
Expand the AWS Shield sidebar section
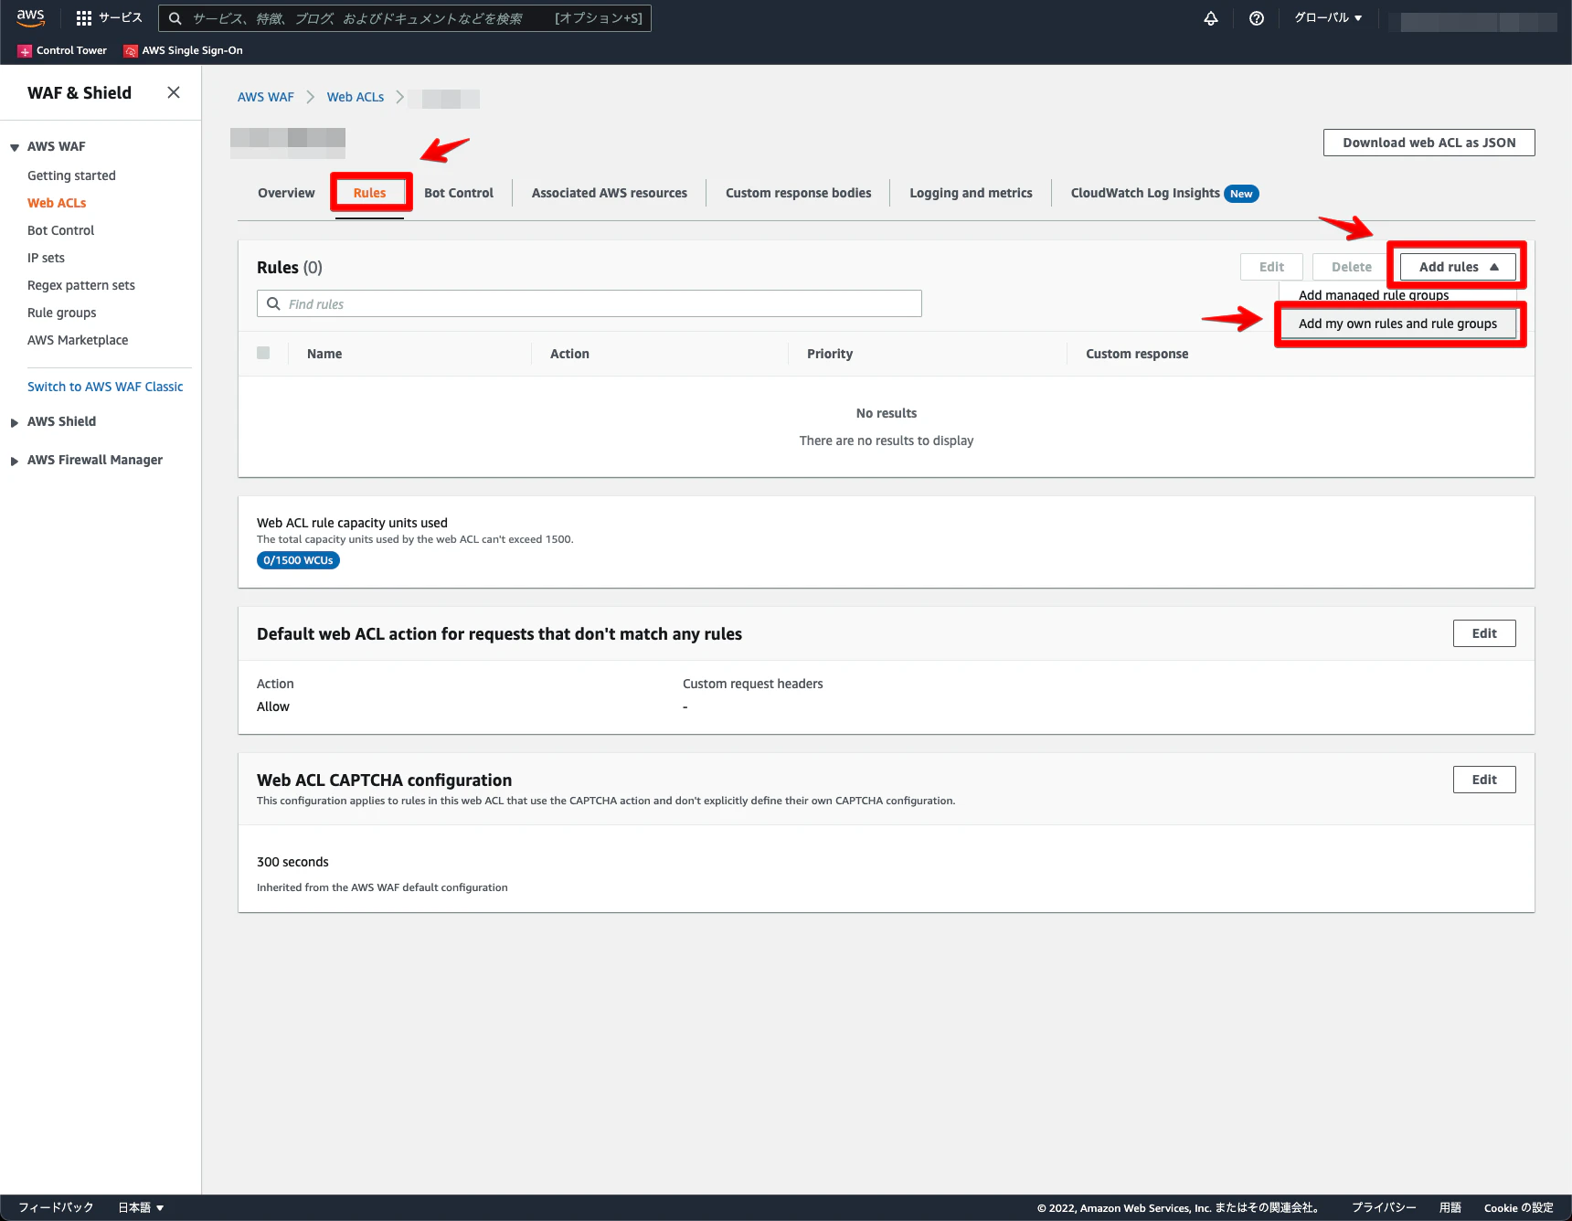pos(15,422)
